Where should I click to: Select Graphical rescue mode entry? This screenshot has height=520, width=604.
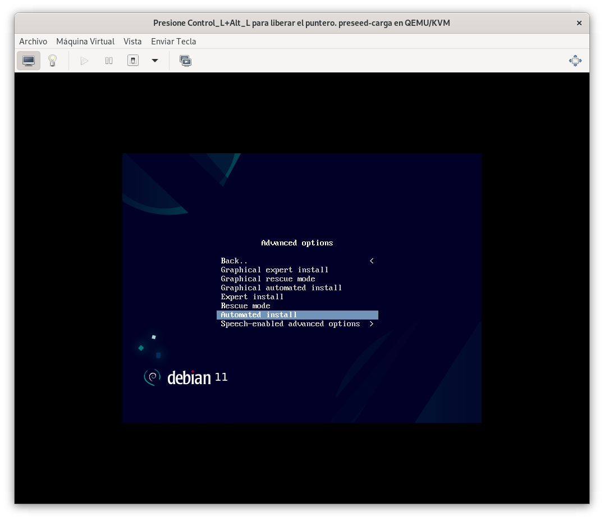pos(268,279)
